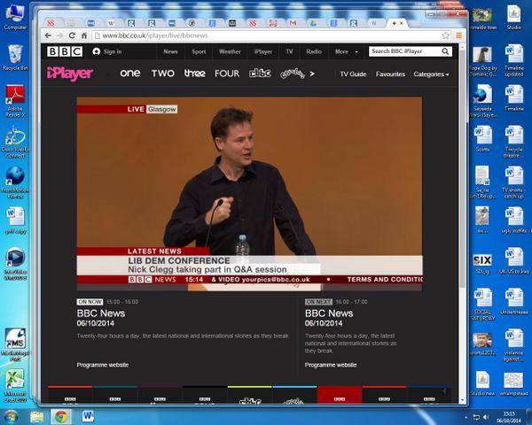The height and width of the screenshot is (425, 532).
Task: Click the BBC logo in header
Action: pyautogui.click(x=65, y=51)
